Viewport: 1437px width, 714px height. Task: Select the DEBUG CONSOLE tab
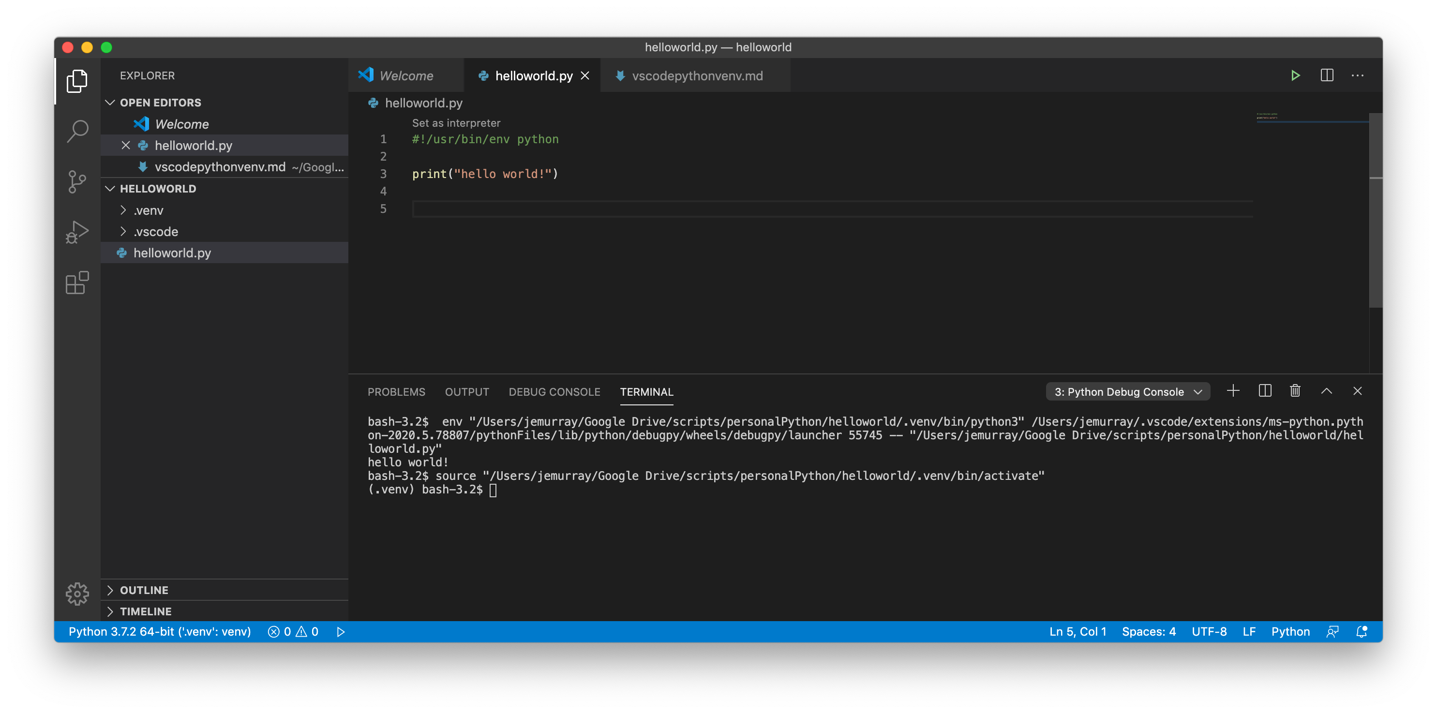tap(554, 391)
